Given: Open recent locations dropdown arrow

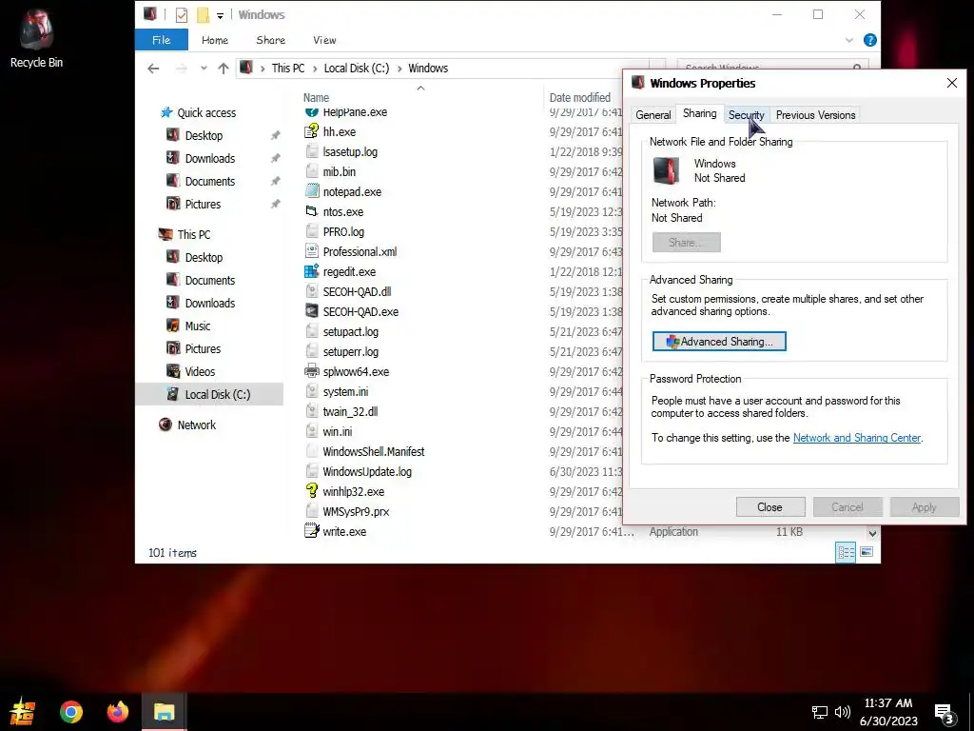Looking at the screenshot, I should [x=204, y=69].
